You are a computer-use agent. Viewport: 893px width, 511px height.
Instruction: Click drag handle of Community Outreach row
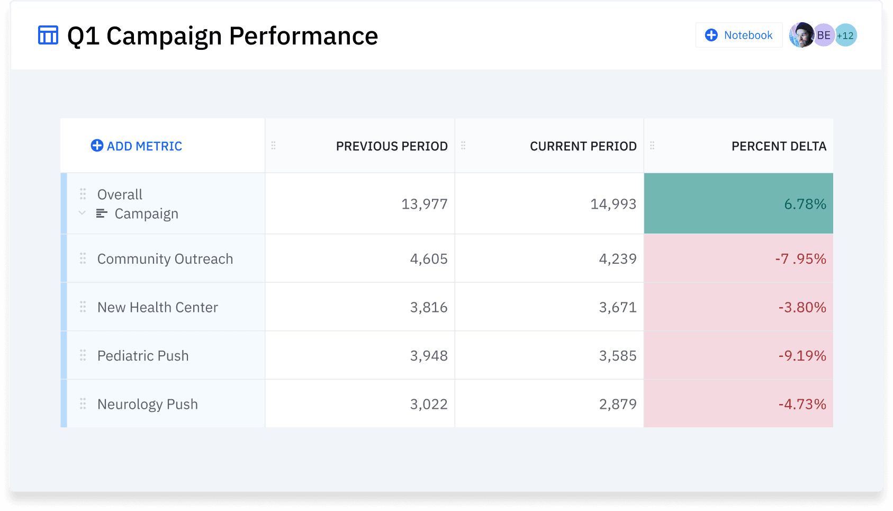(83, 258)
